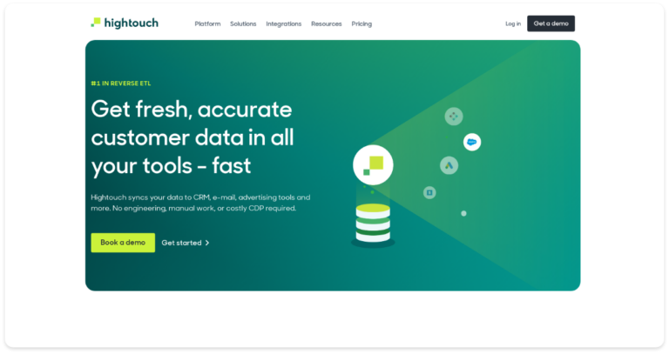669x354 pixels.
Task: Click the Hightouch logo in header
Action: [x=125, y=23]
